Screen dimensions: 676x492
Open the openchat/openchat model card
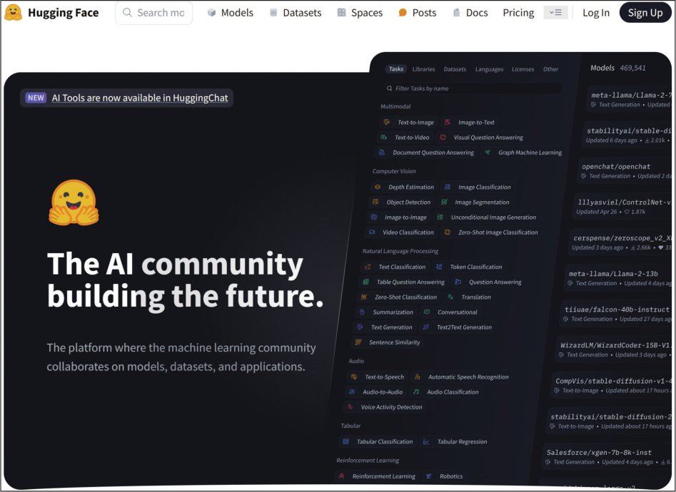tap(626, 170)
